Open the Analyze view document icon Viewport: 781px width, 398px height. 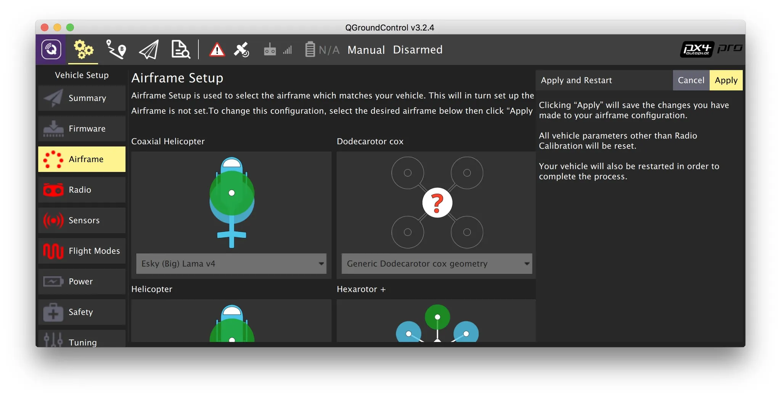[180, 50]
